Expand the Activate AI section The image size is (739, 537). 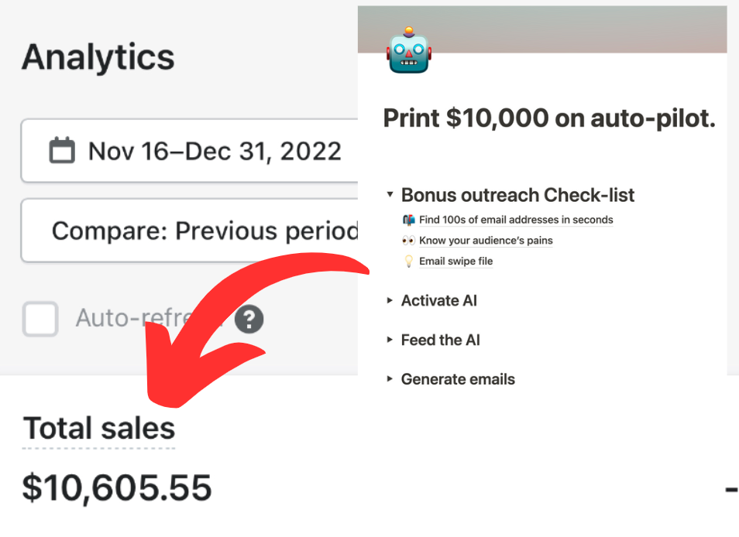coord(389,300)
